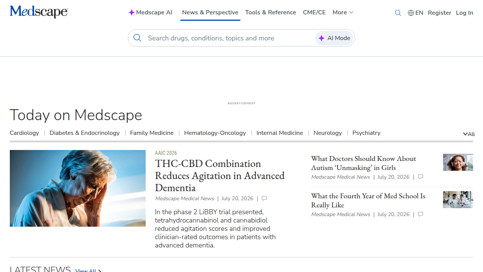
Task: Open the Medscape AI menu item
Action: pyautogui.click(x=150, y=12)
